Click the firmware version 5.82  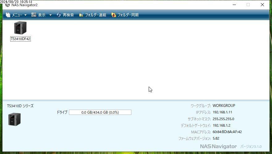point(216,138)
